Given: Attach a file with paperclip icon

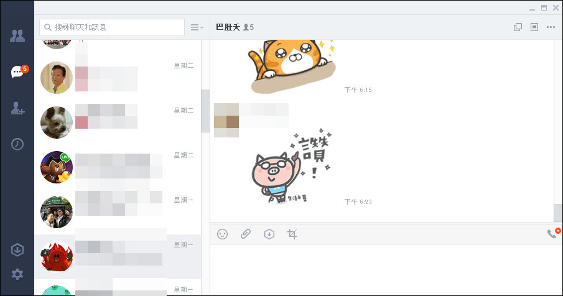Looking at the screenshot, I should click(246, 234).
